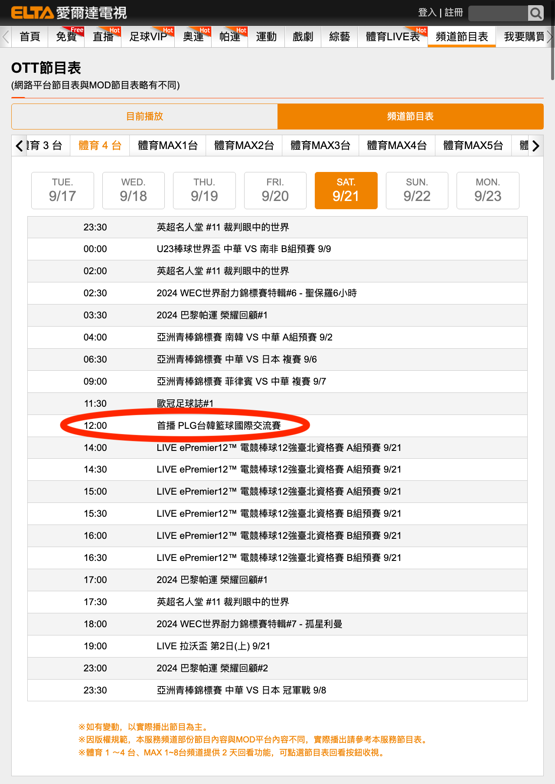The image size is (555, 784).
Task: Select the 頻道節目表 menu item
Action: [x=462, y=37]
